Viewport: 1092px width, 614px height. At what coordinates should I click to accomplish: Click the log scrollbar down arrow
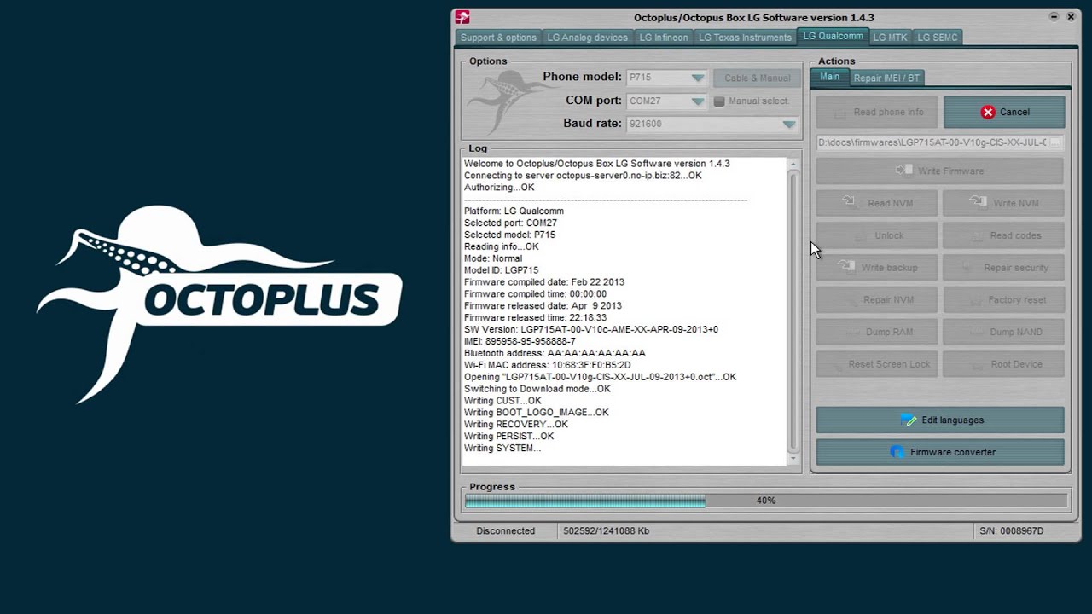pyautogui.click(x=793, y=459)
